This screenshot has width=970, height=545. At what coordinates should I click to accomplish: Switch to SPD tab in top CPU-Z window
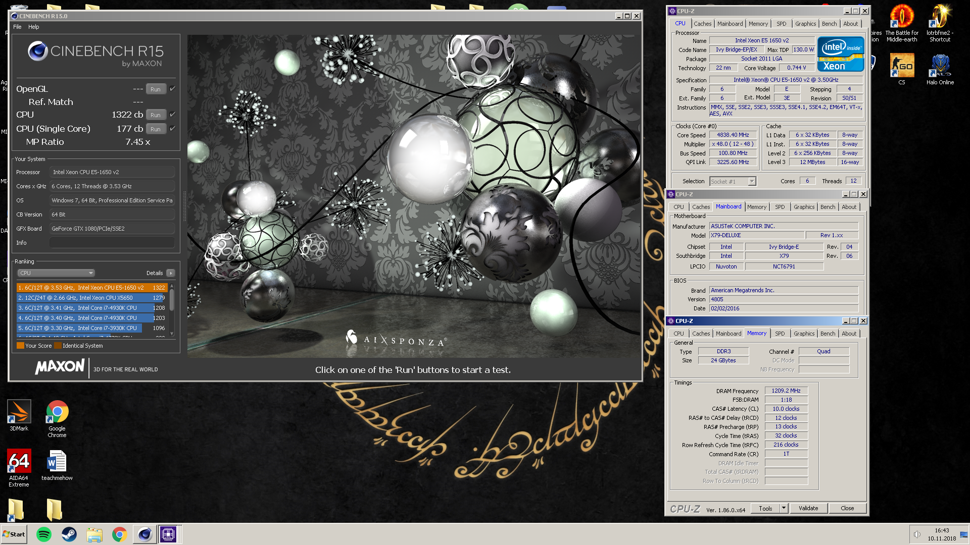click(x=781, y=24)
